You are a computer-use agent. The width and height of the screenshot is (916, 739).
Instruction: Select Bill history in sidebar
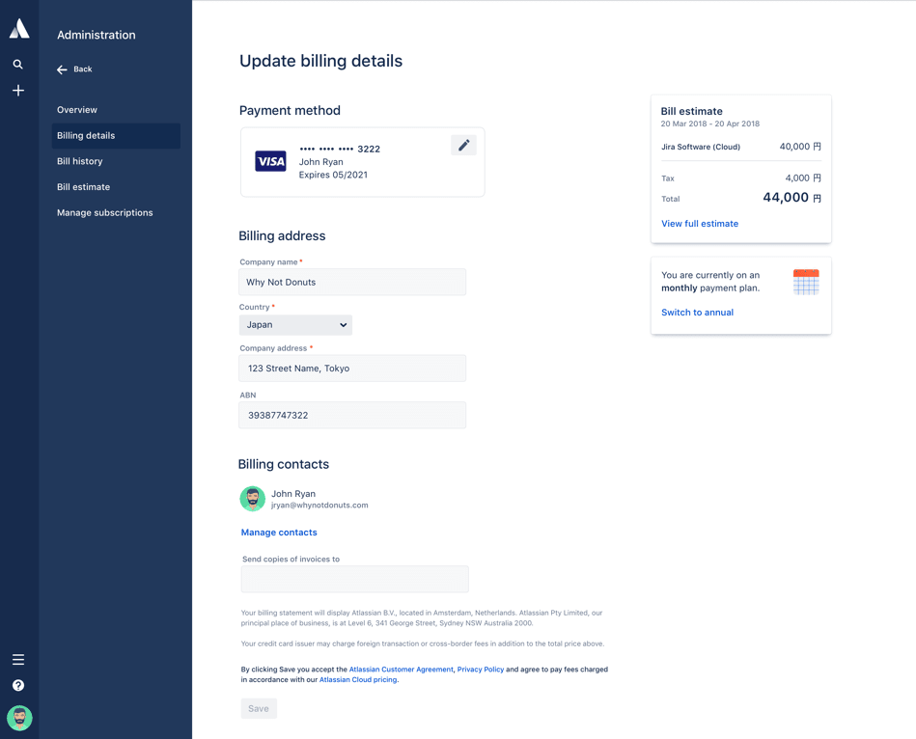(80, 161)
